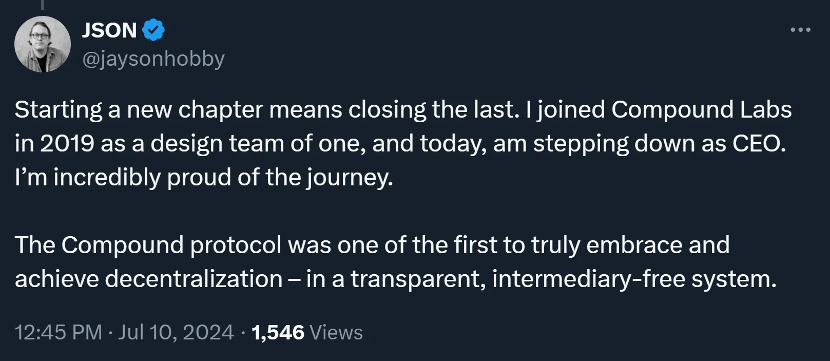Open the JSON profile avatar photo
The width and height of the screenshot is (830, 361).
[43, 44]
